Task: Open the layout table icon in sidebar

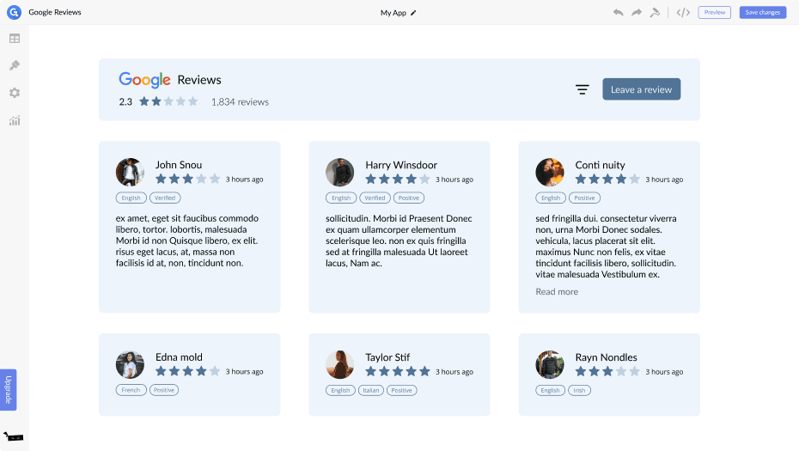Action: pyautogui.click(x=15, y=39)
